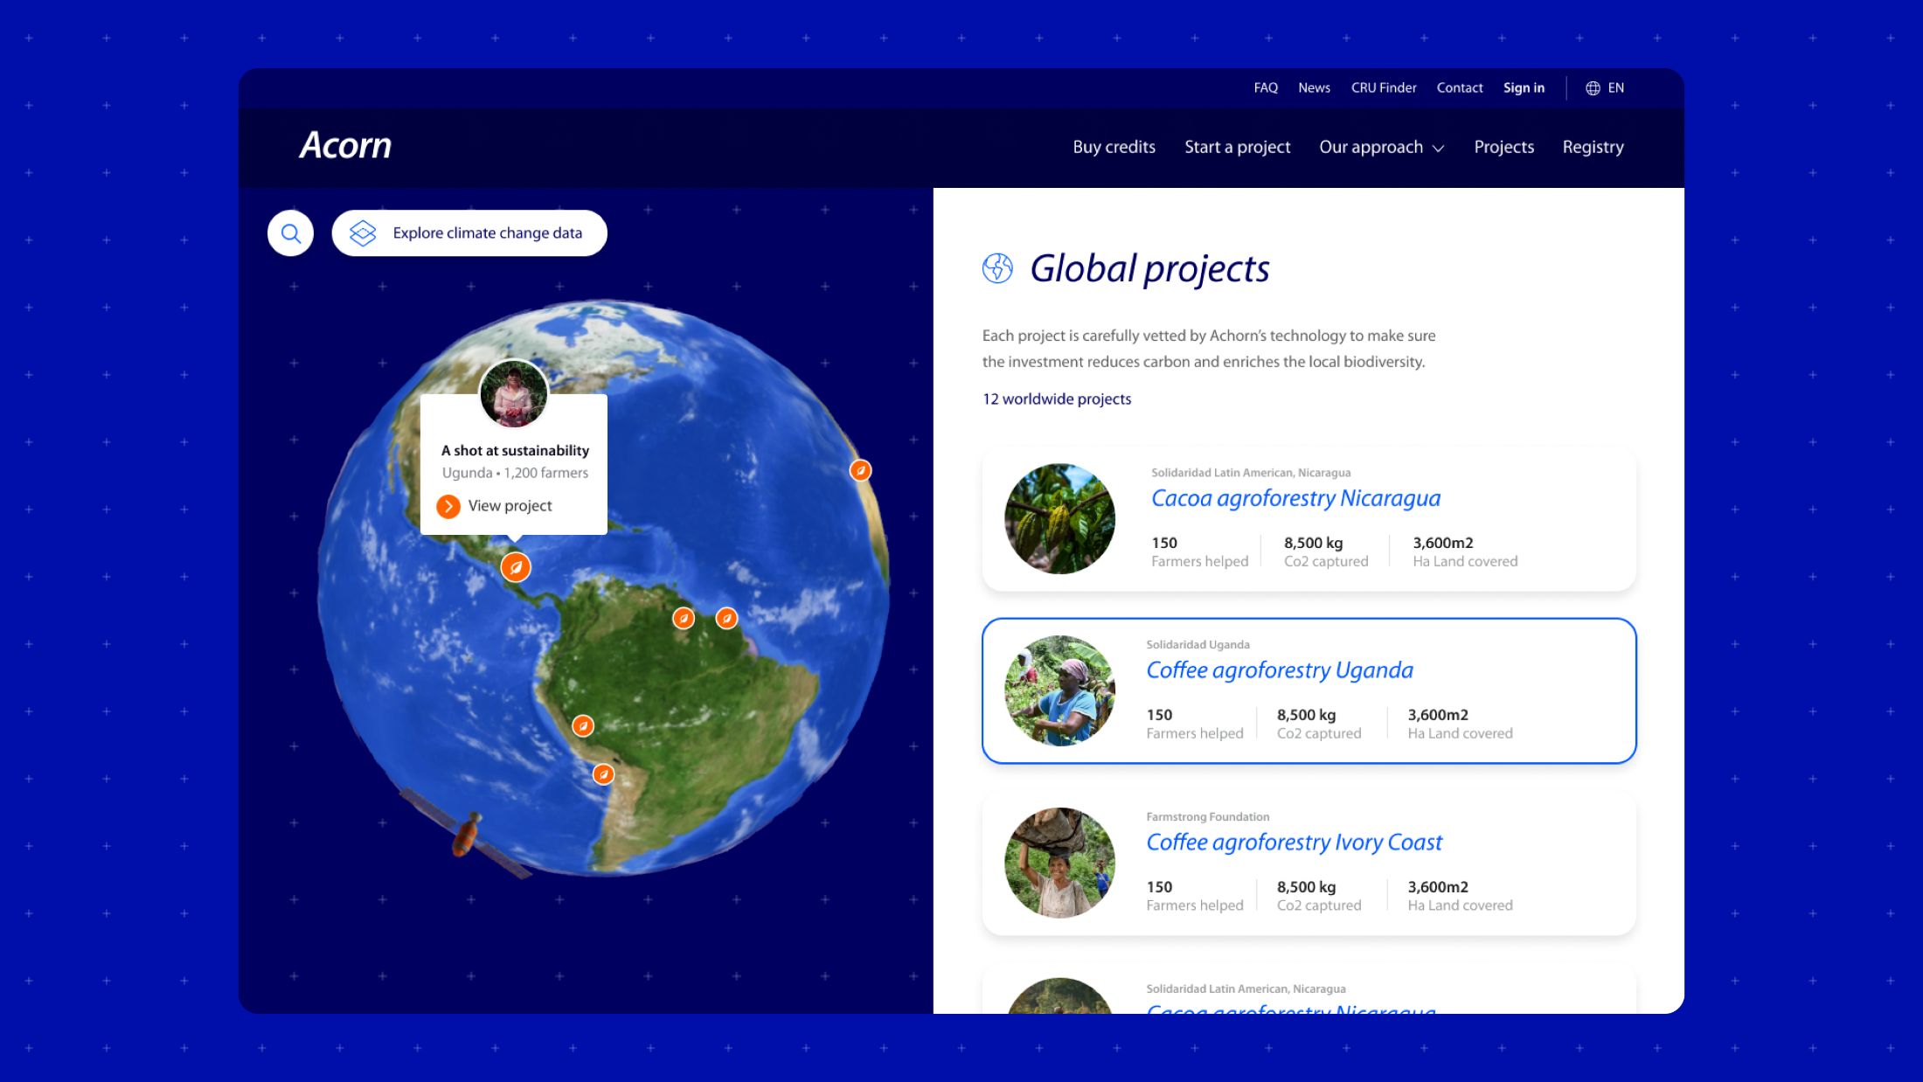Select the large Central America map pin
This screenshot has height=1082, width=1923.
pos(516,567)
